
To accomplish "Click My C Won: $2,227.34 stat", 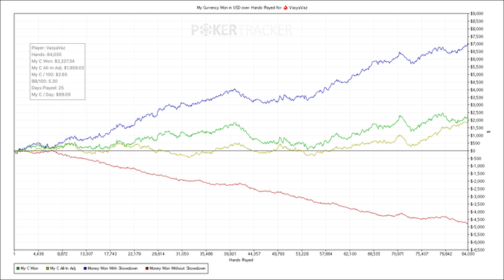I will [53, 61].
